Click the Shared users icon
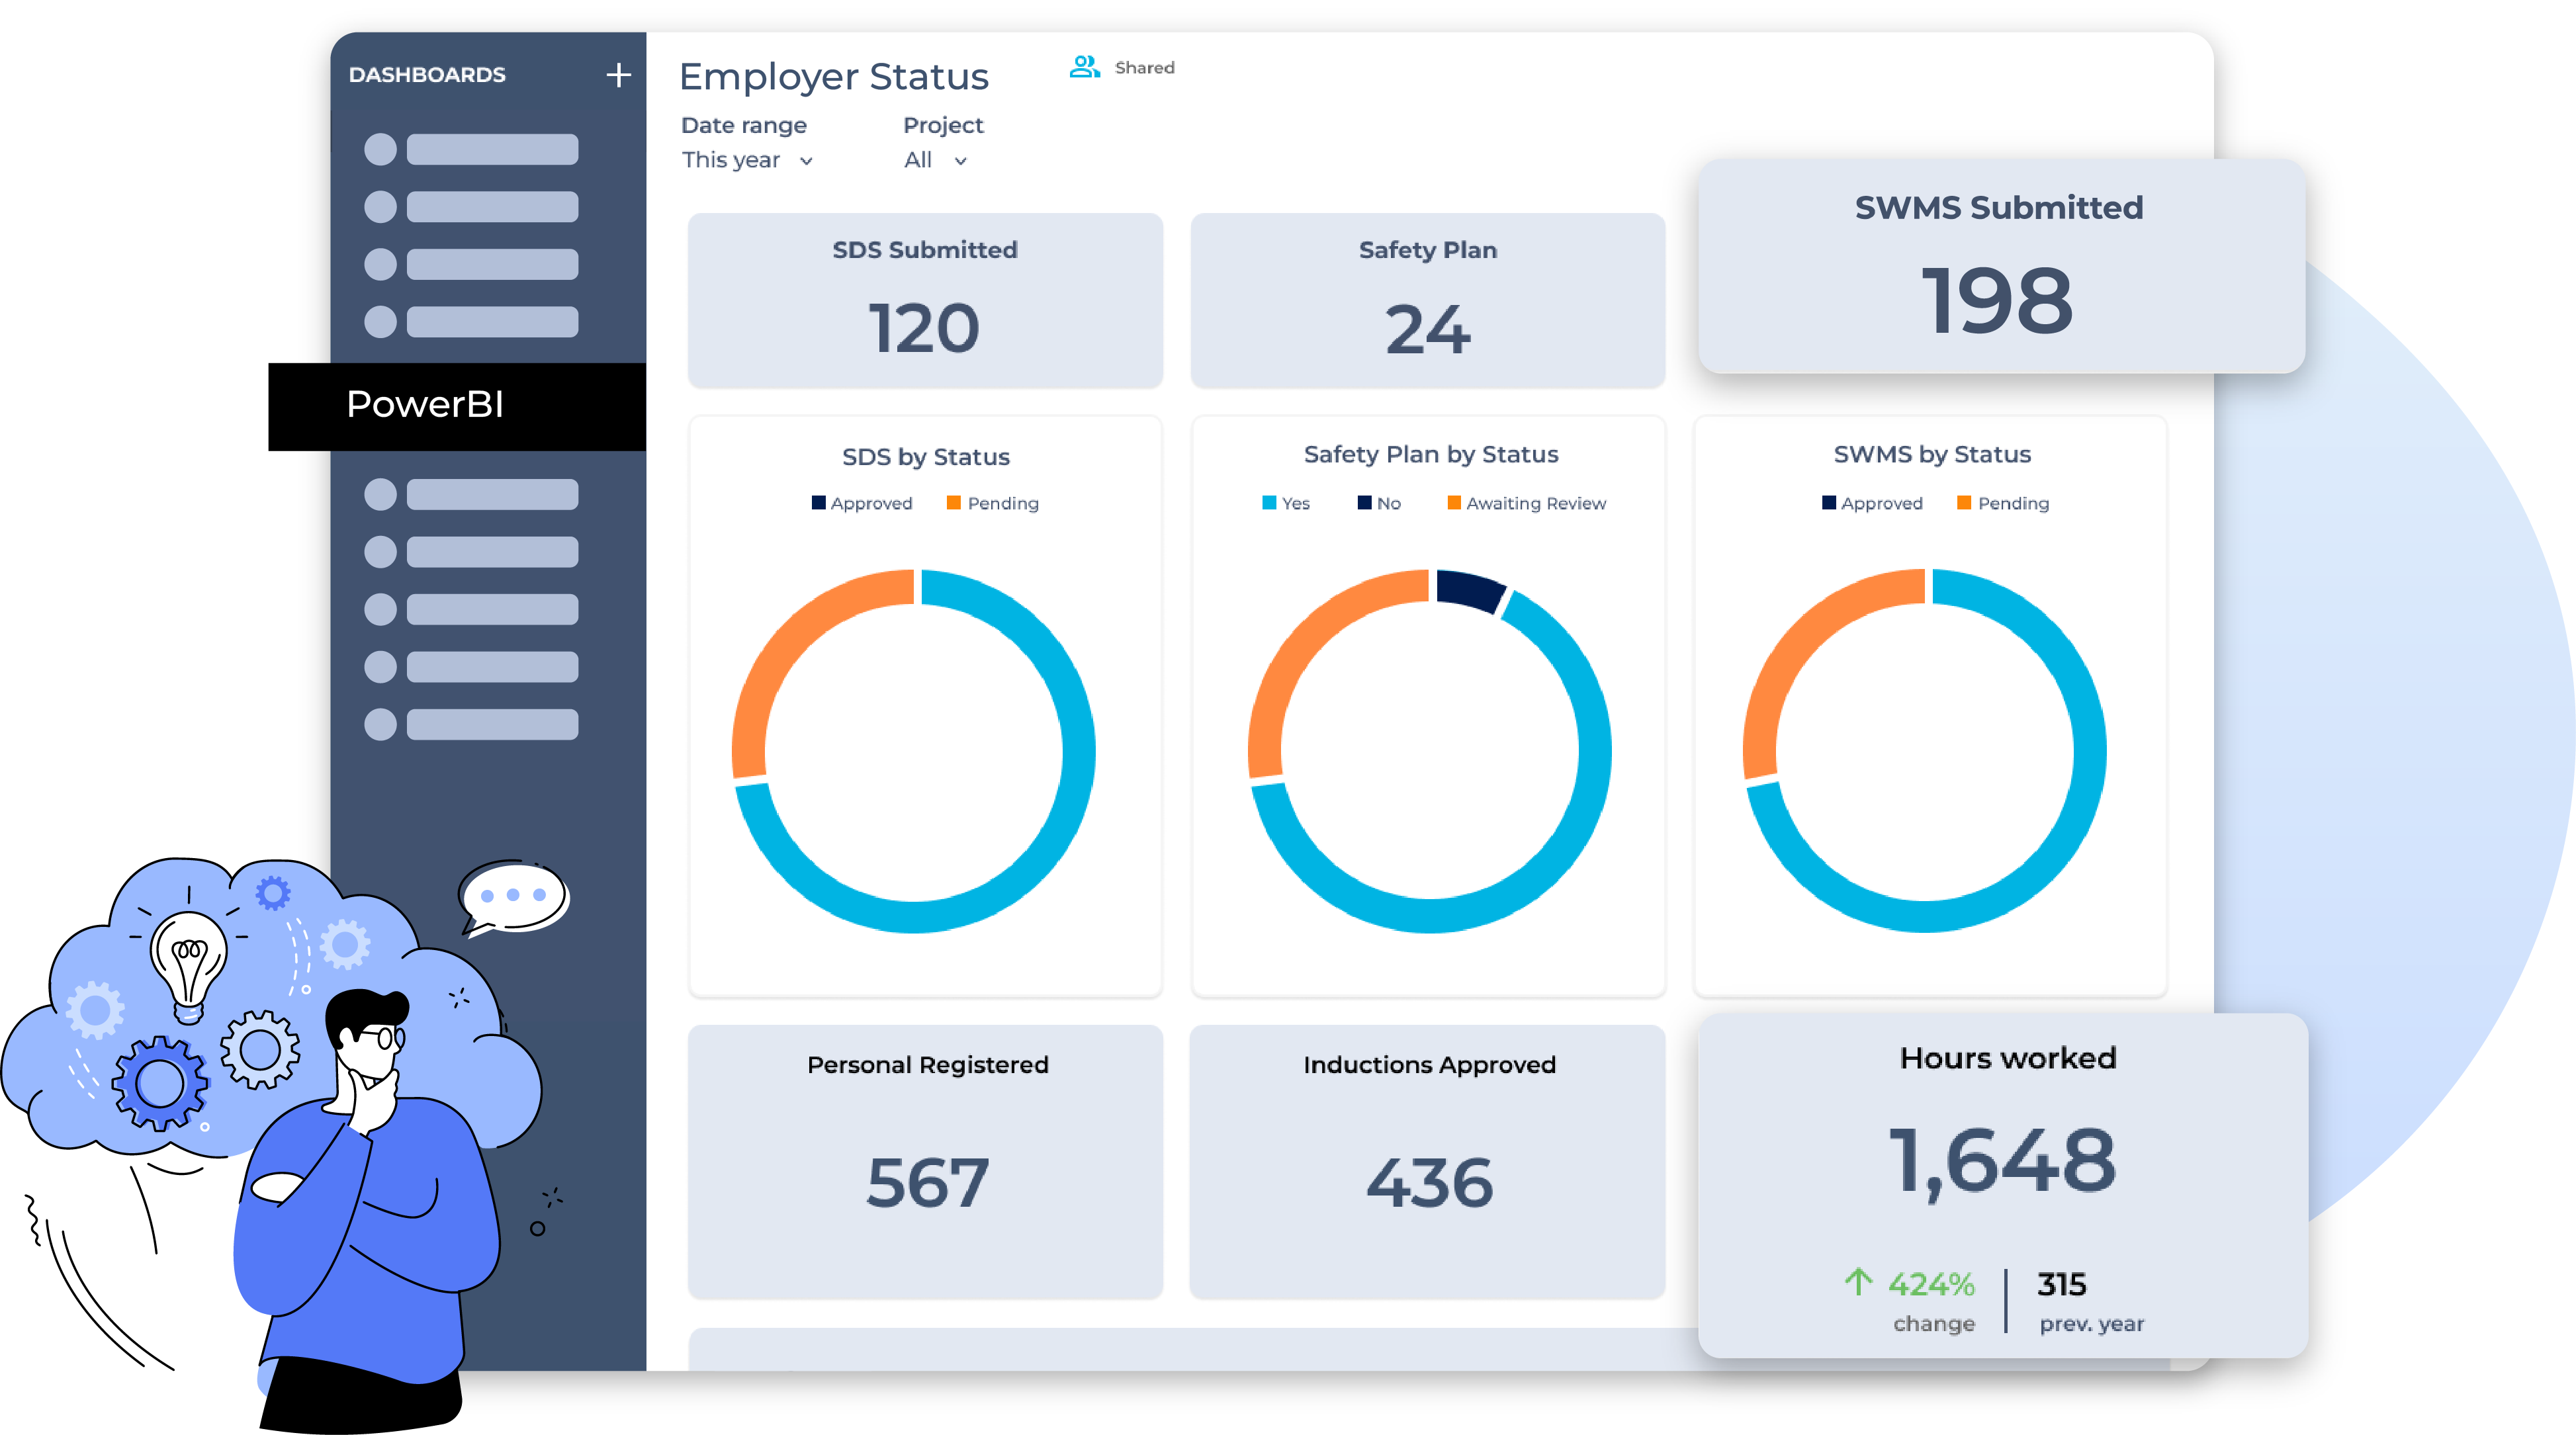2576x1435 pixels. point(1084,67)
